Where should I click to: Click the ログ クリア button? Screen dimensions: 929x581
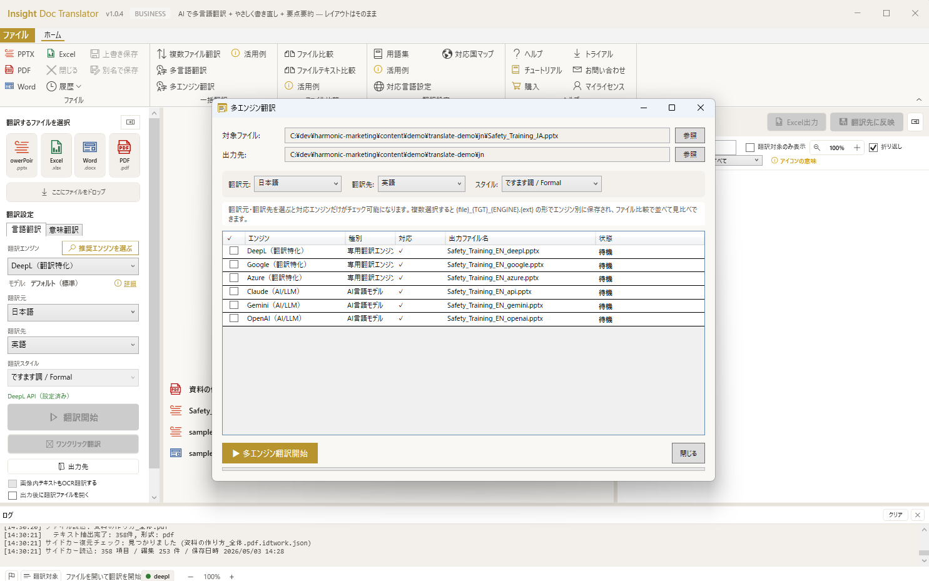coord(896,515)
